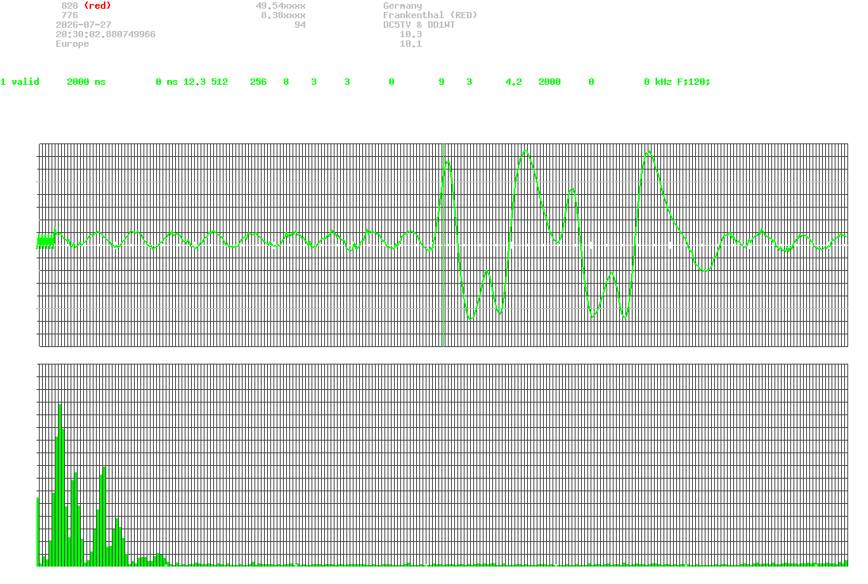Image resolution: width=868 pixels, height=584 pixels.
Task: Click the vertical green trigger line in waveform
Action: (443, 245)
